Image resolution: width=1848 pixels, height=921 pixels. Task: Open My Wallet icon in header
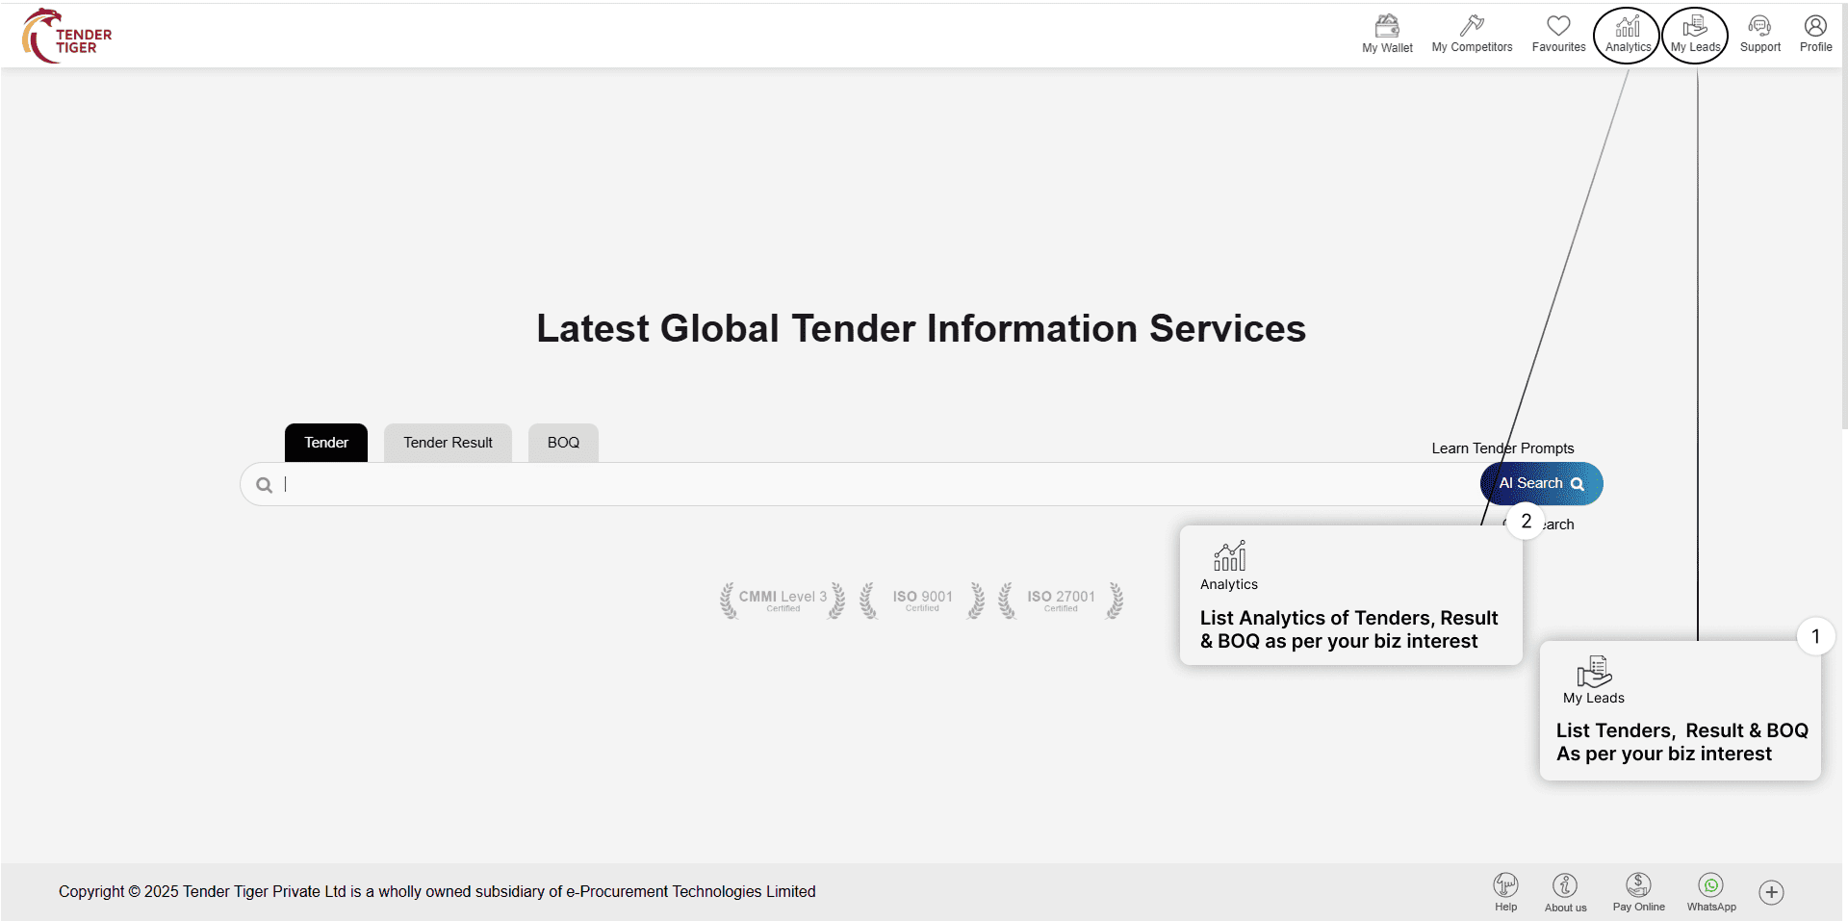(x=1387, y=34)
